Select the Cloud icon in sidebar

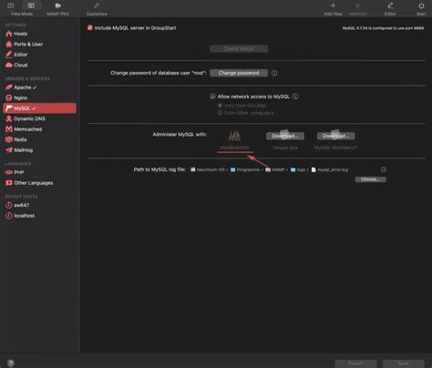(x=9, y=65)
